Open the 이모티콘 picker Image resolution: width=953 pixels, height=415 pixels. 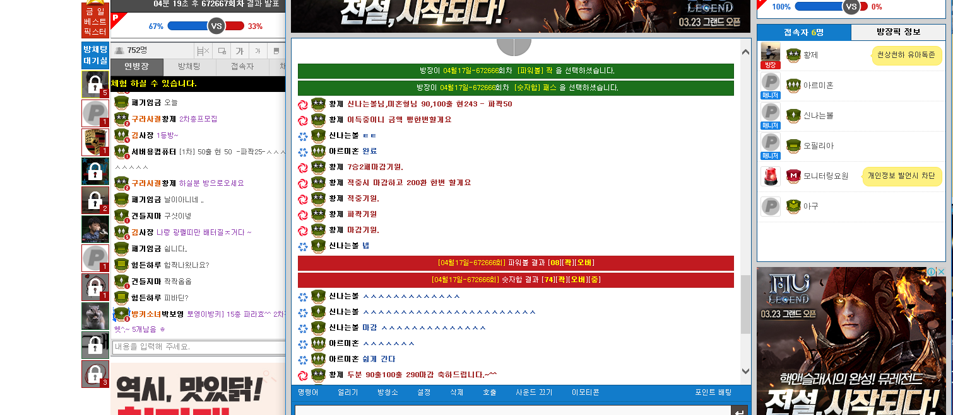(586, 392)
